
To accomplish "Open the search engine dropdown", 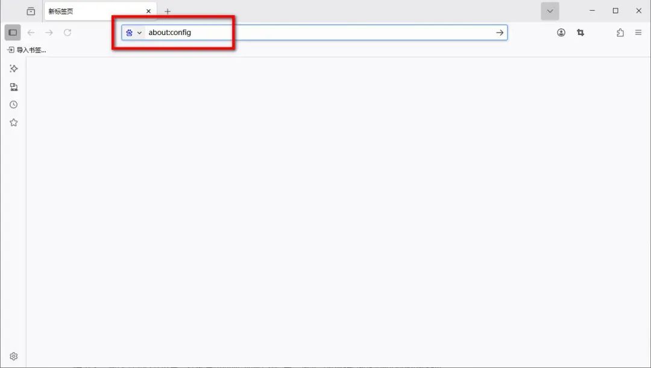I will (x=134, y=33).
